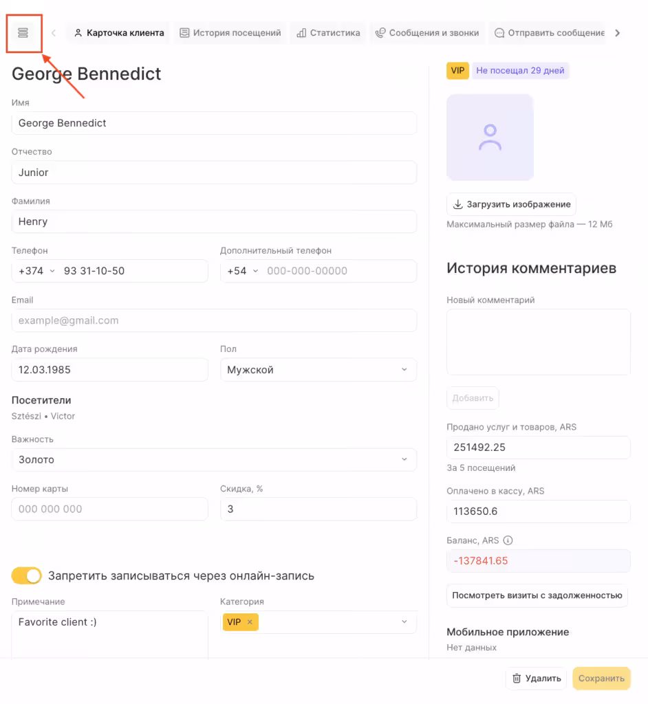
Task: Click the trash Delete button
Action: coord(536,679)
